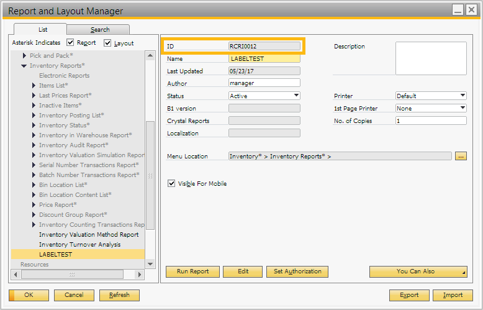Open the 1st Page Printer dropdown
This screenshot has height=310, width=483.
463,108
